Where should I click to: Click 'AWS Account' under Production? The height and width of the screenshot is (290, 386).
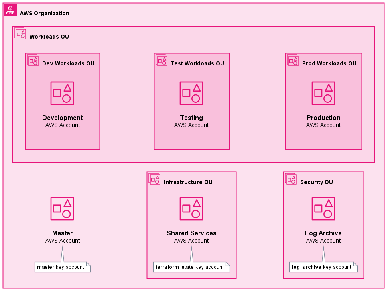[x=323, y=125]
